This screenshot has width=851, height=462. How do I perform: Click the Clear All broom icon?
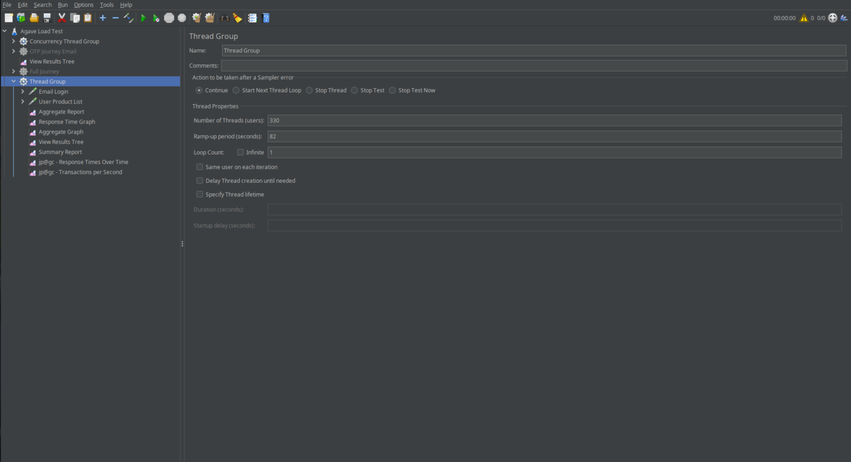(209, 17)
